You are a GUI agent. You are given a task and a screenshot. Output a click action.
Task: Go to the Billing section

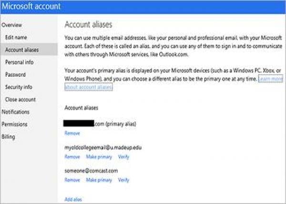(8, 137)
